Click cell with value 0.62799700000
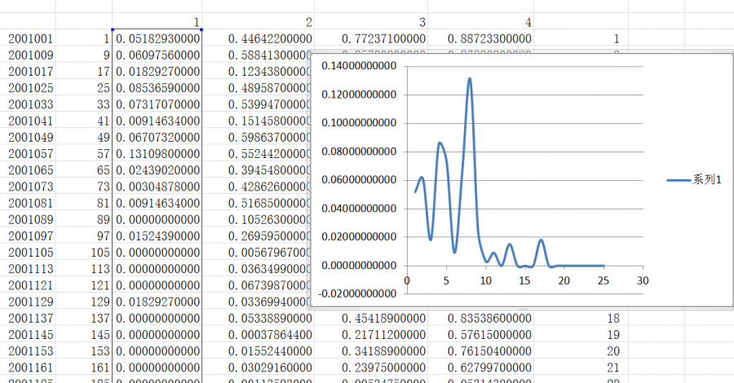The width and height of the screenshot is (734, 383). [x=480, y=367]
